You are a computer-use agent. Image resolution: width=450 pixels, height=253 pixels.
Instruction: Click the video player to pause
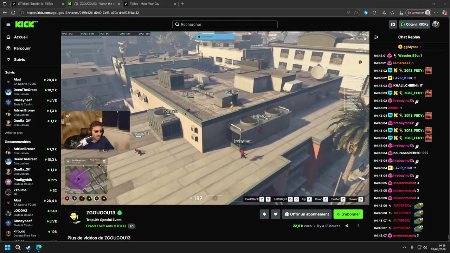pyautogui.click(x=215, y=118)
